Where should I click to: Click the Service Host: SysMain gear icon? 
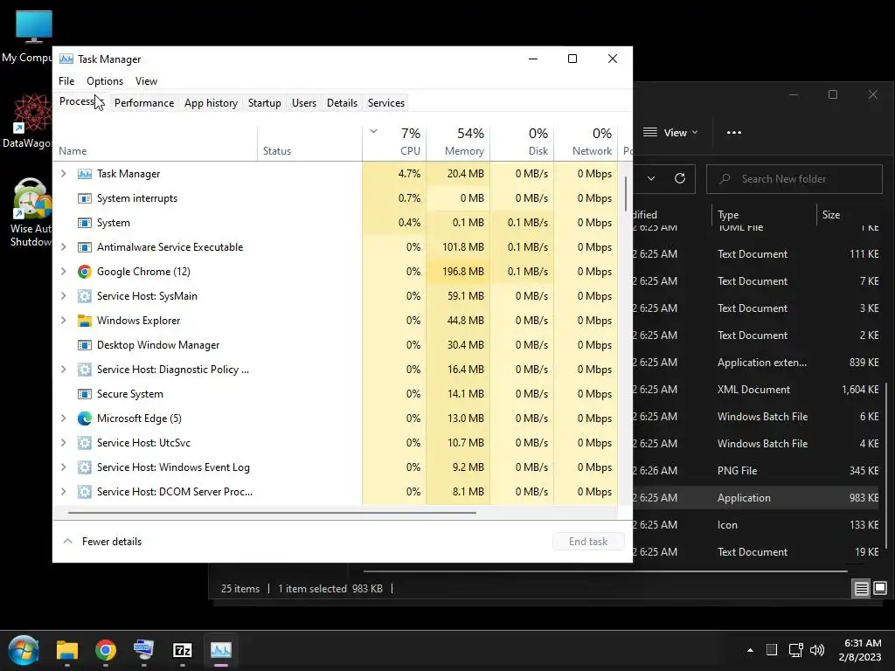85,296
